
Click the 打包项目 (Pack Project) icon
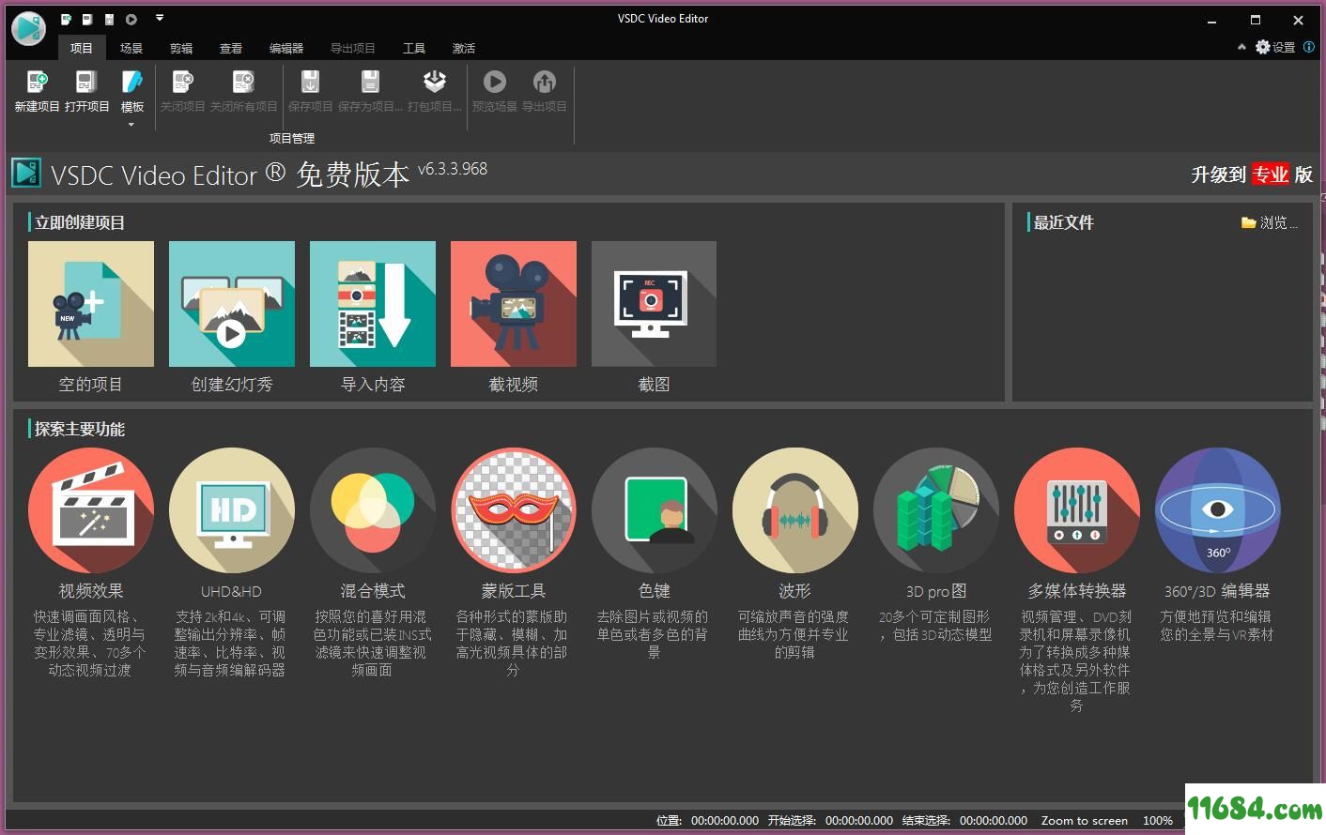tap(434, 83)
